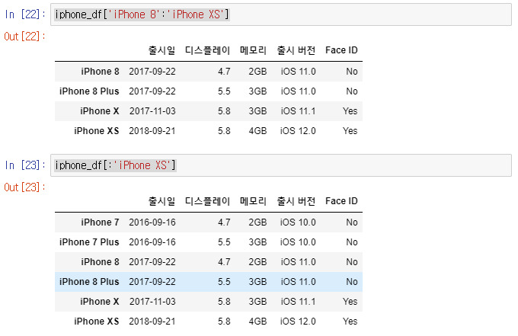Click iPhone X row label in Out[23] table
Viewport: 518px width, 336px height.
click(x=100, y=302)
